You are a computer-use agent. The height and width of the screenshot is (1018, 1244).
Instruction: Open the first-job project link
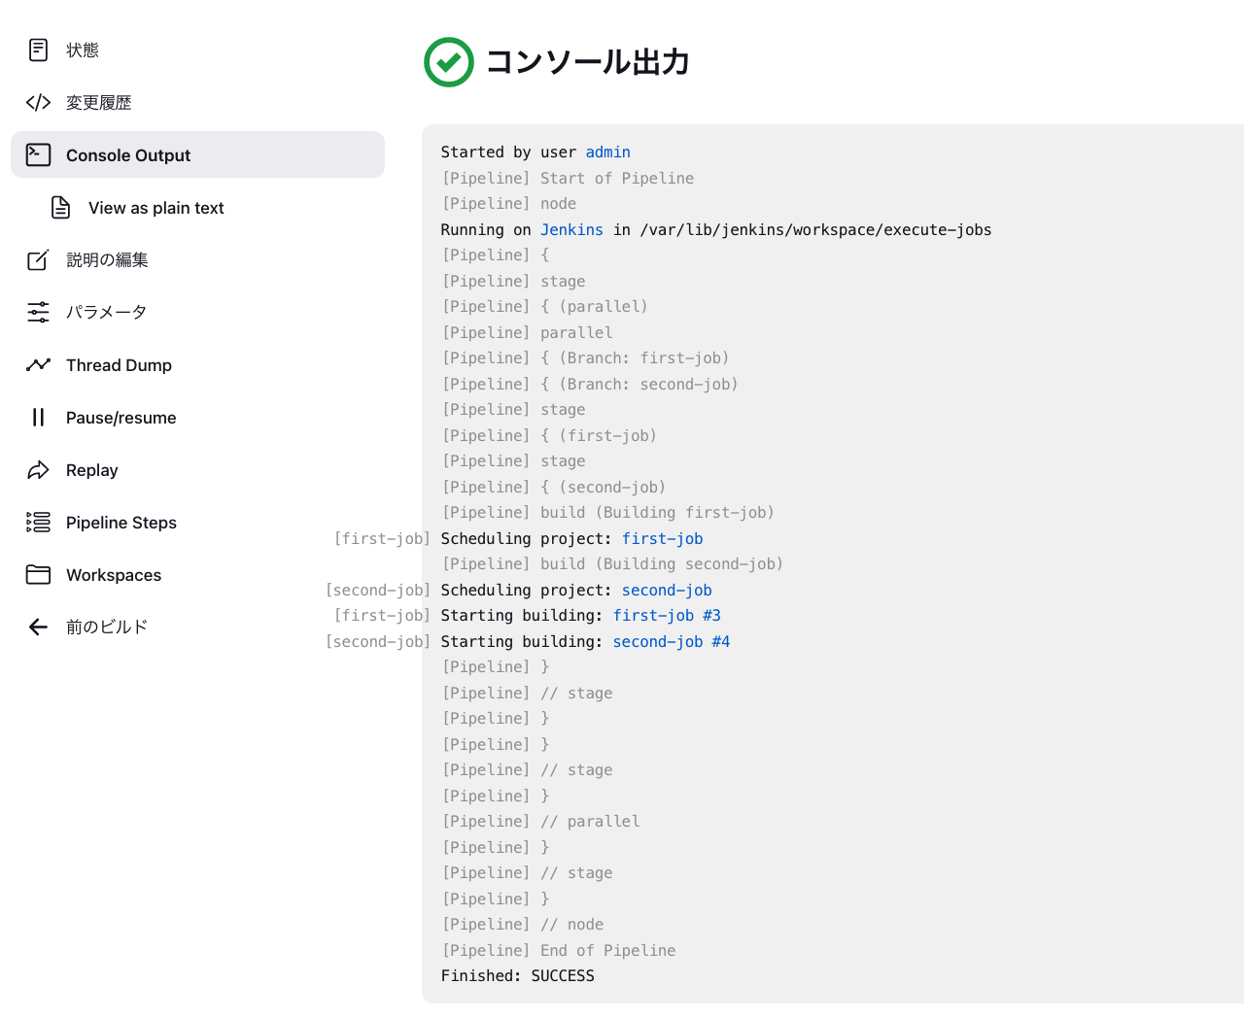tap(662, 538)
